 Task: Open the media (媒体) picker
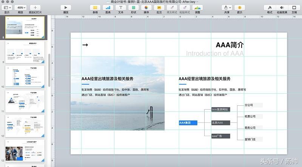(146, 8)
